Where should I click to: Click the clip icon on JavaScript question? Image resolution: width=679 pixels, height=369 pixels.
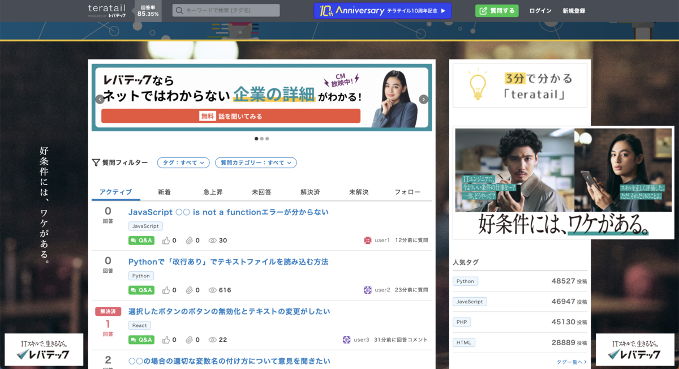point(190,241)
